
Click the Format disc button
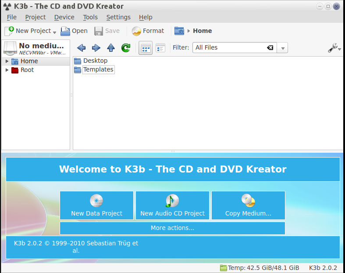(148, 31)
